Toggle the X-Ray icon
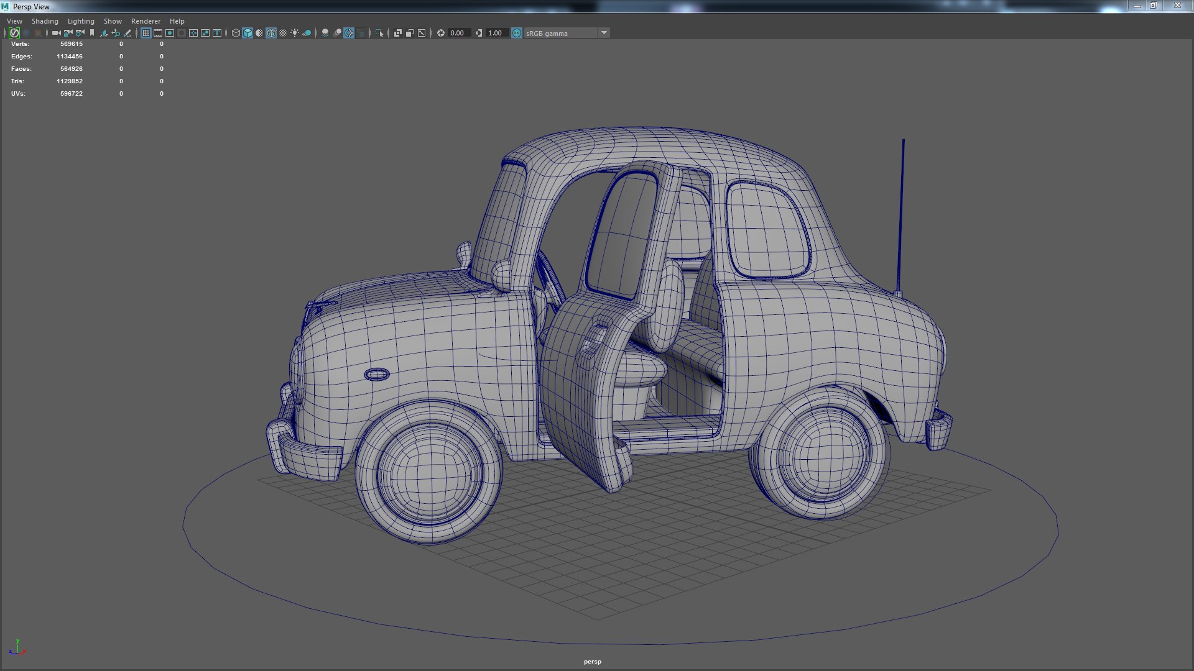Viewport: 1194px width, 671px height. [x=398, y=33]
